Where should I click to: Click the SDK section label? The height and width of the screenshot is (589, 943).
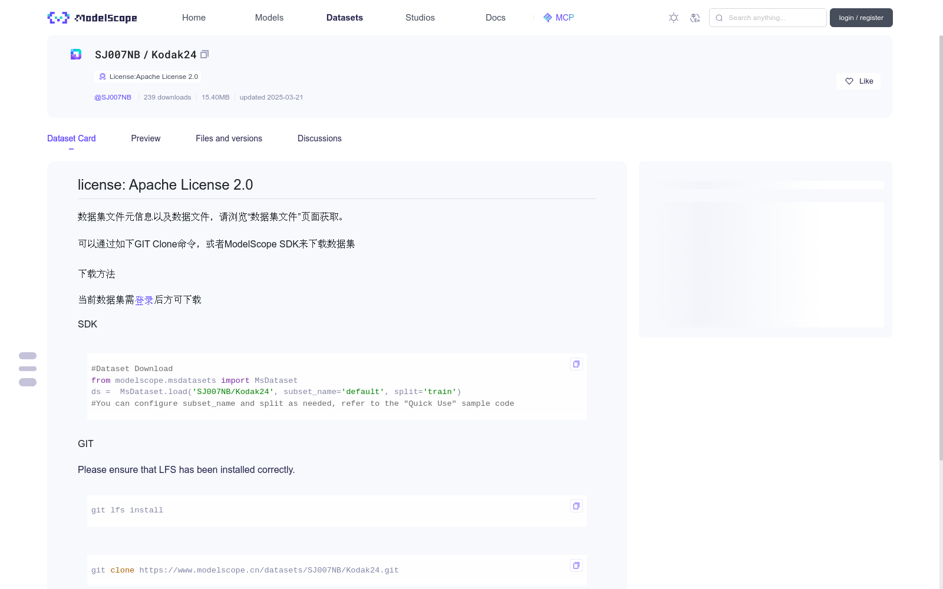[x=87, y=324]
